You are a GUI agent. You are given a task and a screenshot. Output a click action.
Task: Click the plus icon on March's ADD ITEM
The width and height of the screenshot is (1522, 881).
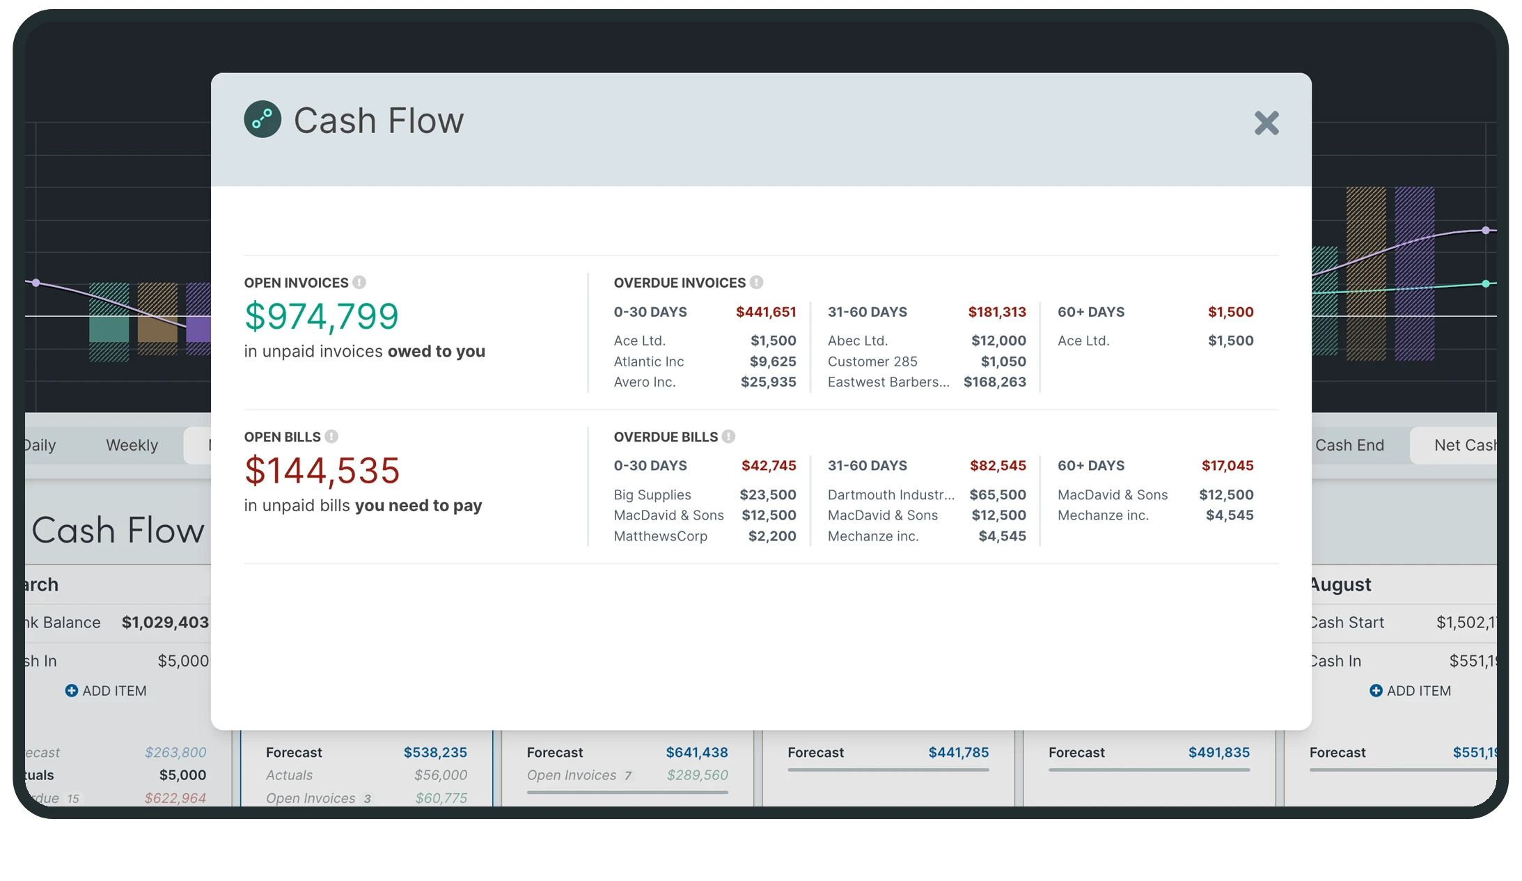tap(72, 690)
